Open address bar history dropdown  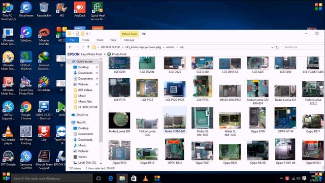pos(272,47)
